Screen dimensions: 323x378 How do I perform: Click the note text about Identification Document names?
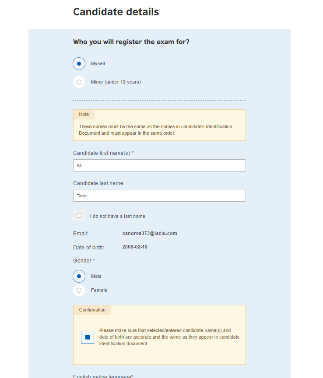click(155, 130)
